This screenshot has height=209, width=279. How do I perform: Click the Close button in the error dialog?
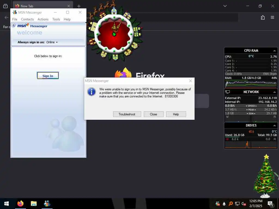click(x=153, y=114)
